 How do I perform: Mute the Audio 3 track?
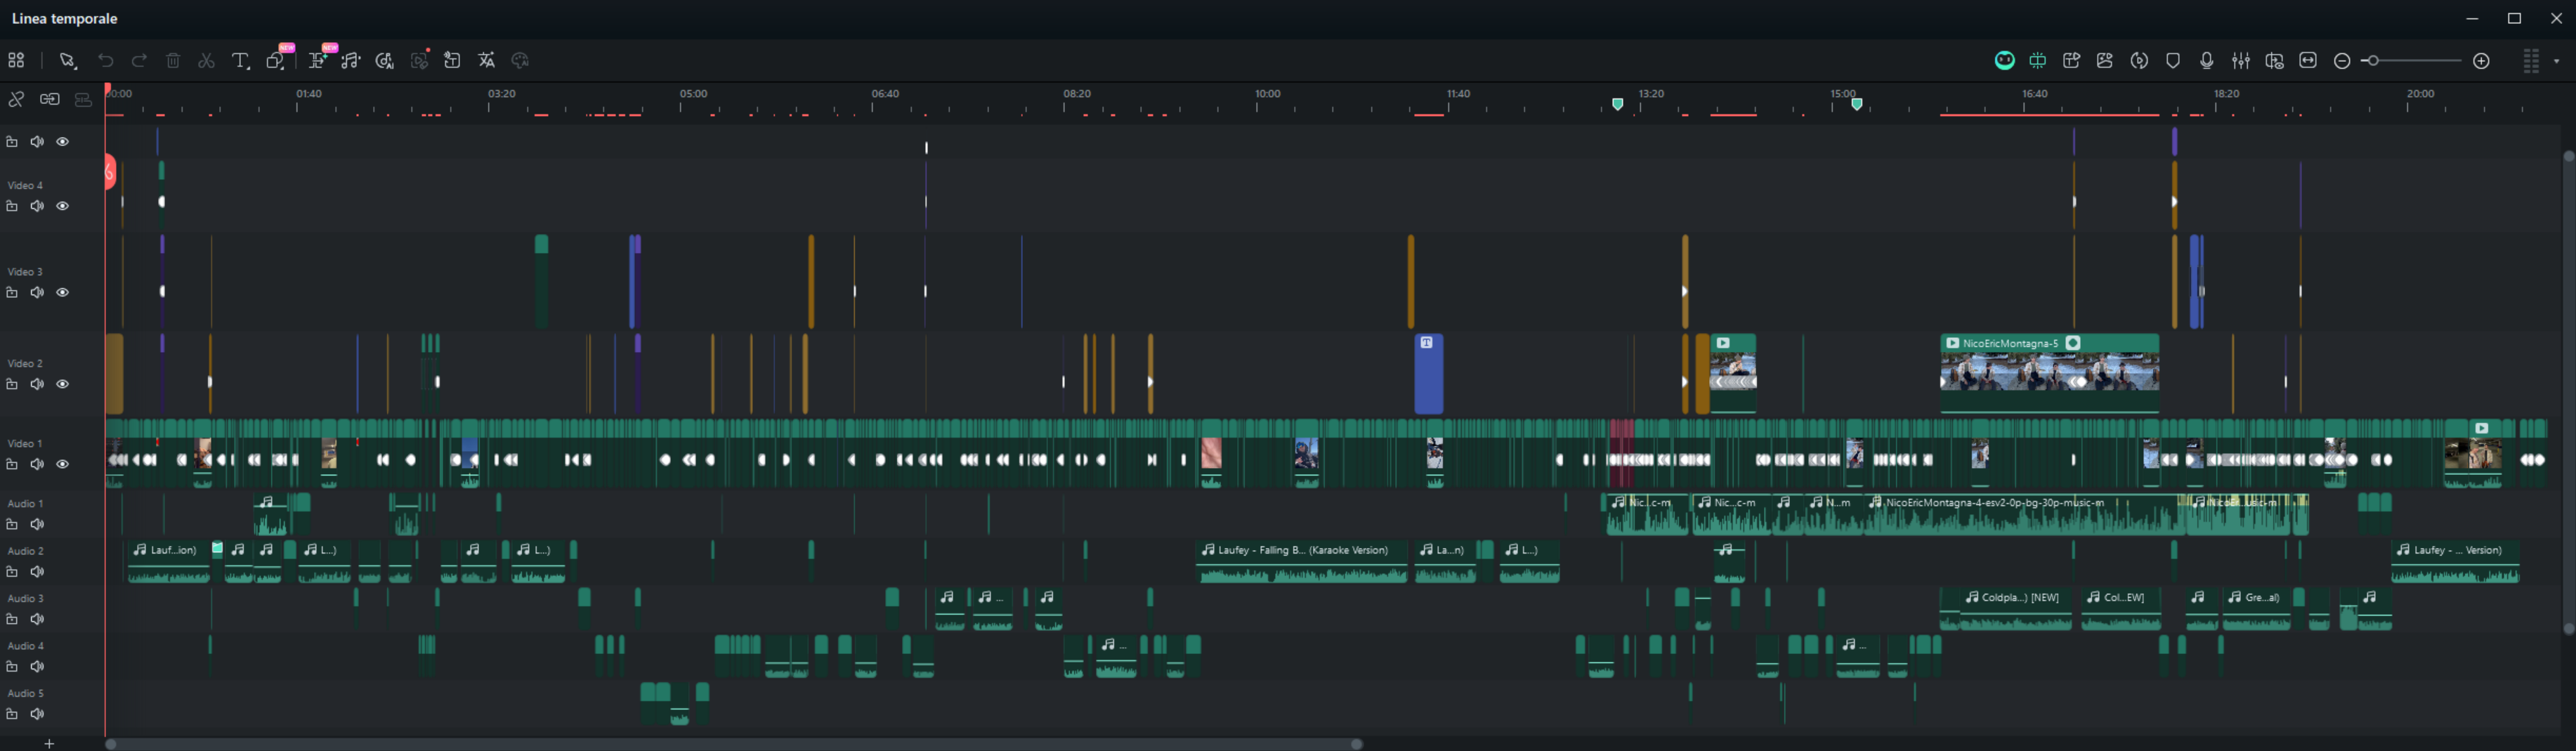click(x=37, y=620)
